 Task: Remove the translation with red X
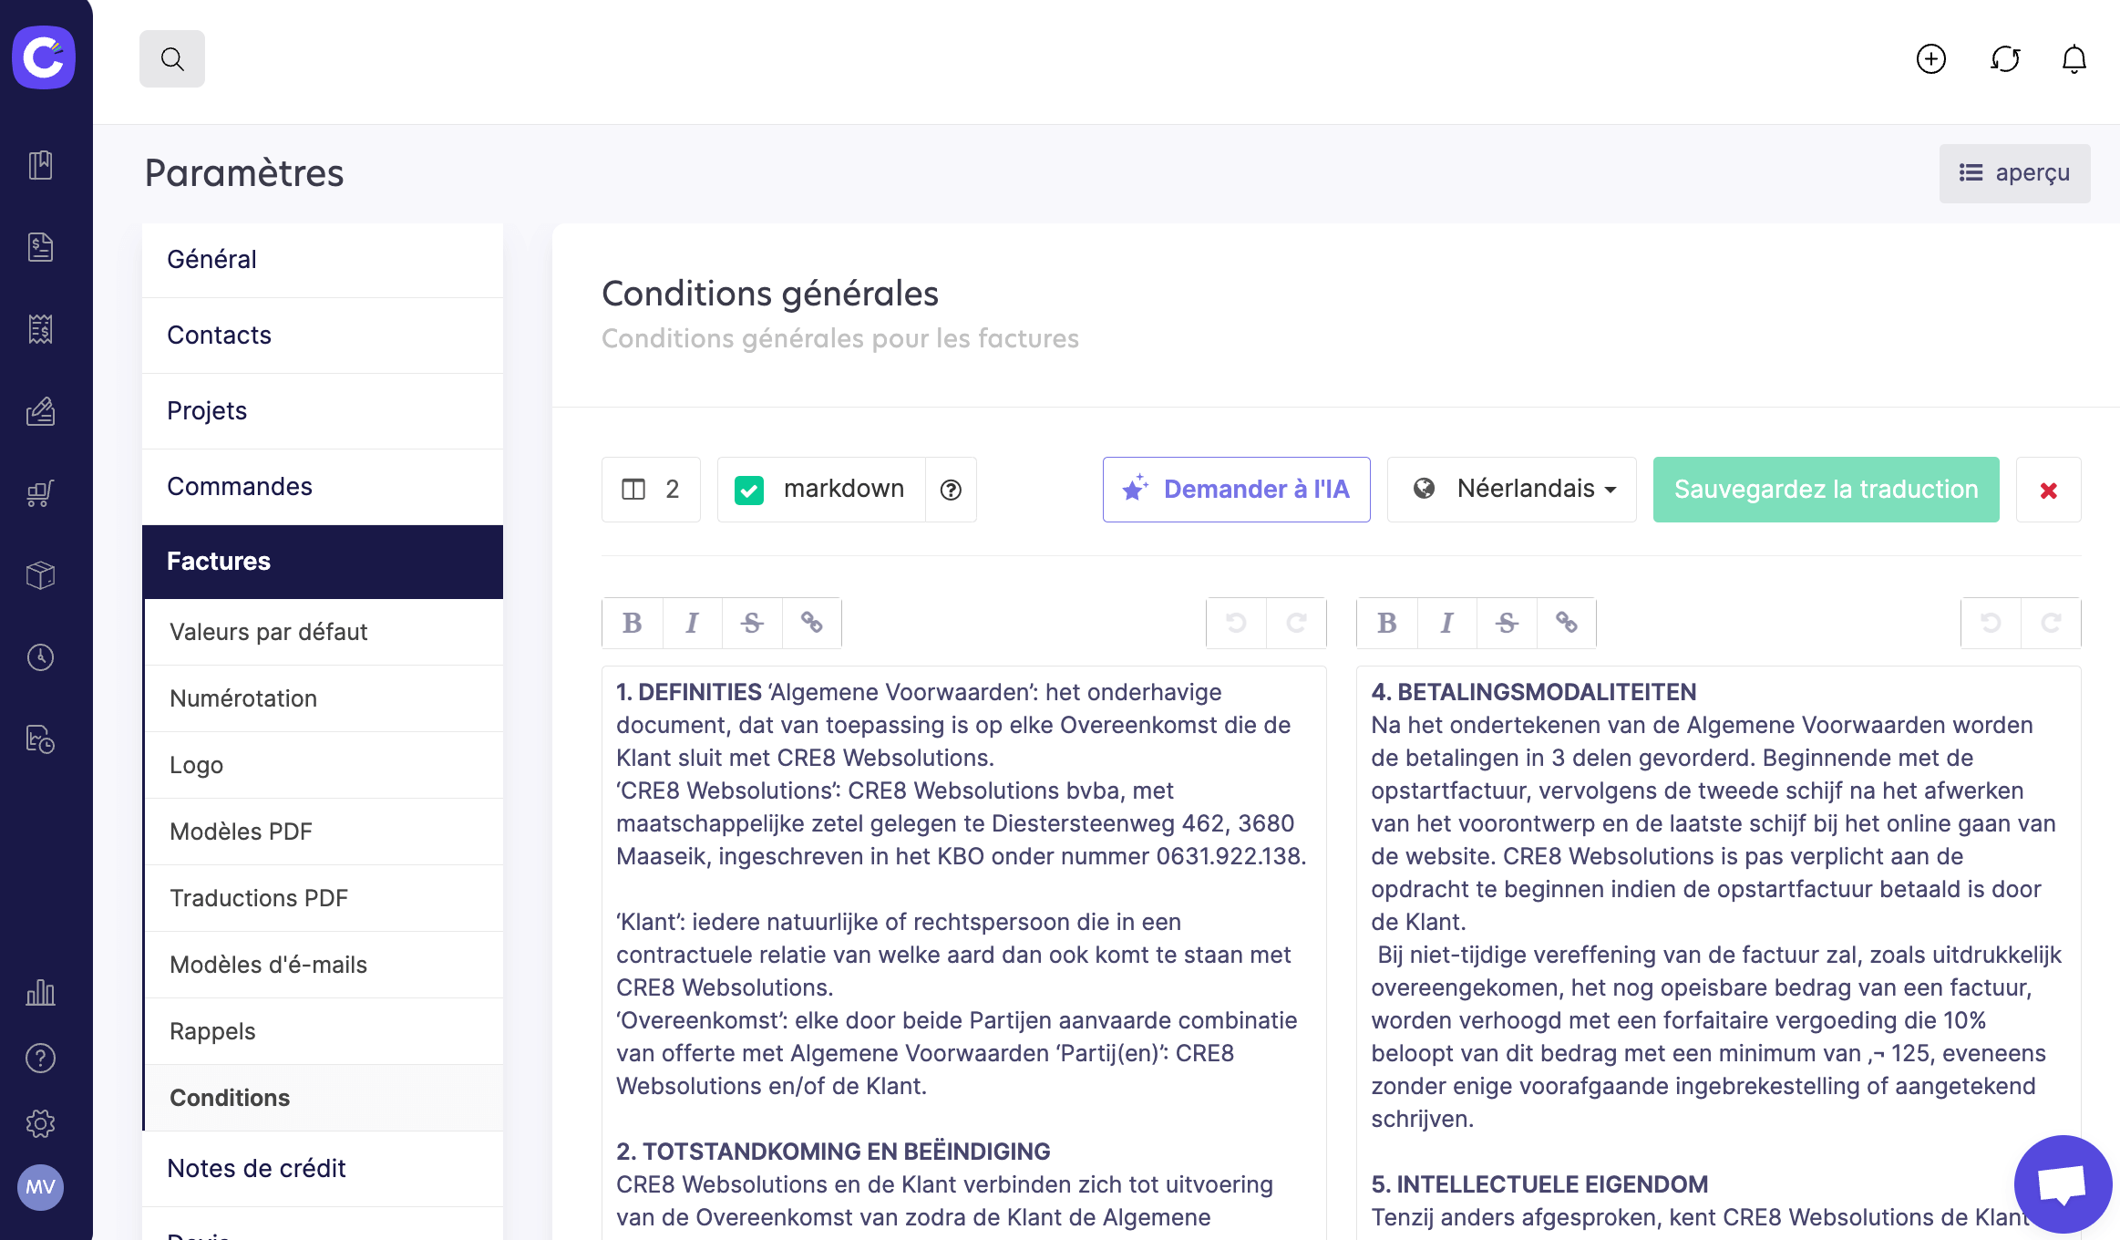pyautogui.click(x=2049, y=490)
